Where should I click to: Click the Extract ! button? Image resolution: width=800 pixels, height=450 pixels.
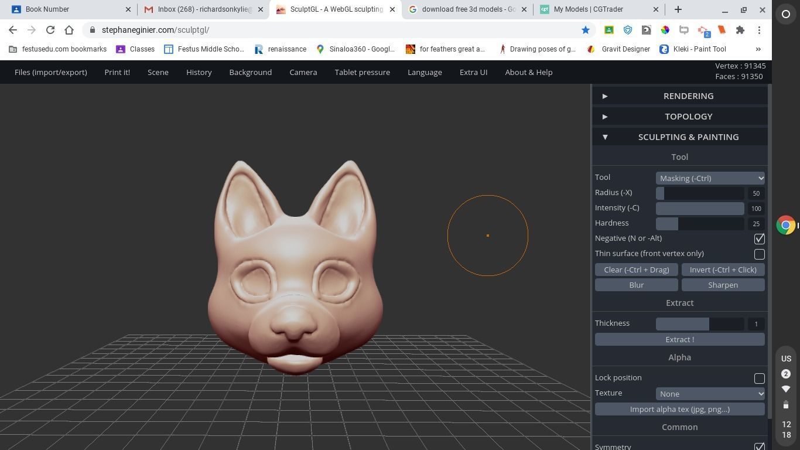[680, 339]
